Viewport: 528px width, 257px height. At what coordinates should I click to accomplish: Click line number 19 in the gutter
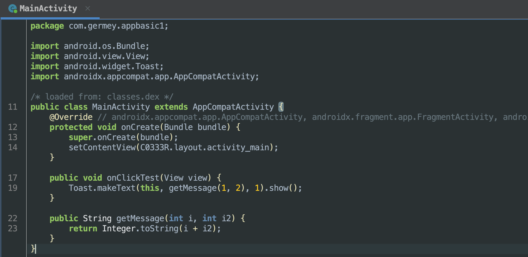click(x=13, y=188)
